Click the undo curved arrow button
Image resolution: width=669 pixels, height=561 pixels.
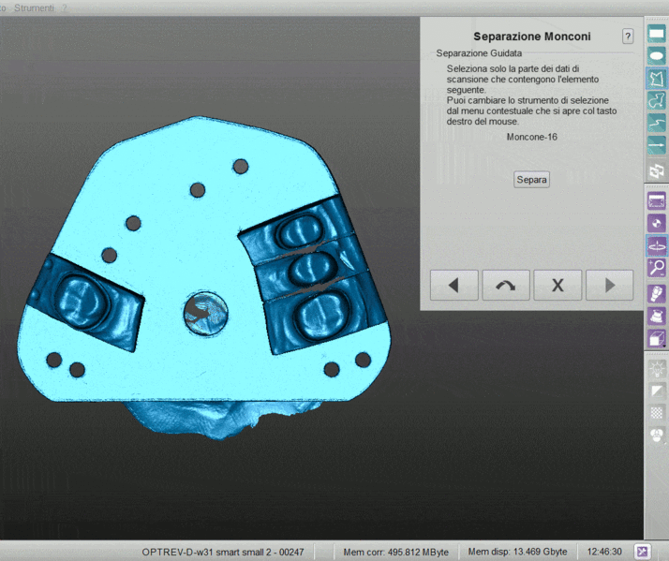coord(506,285)
